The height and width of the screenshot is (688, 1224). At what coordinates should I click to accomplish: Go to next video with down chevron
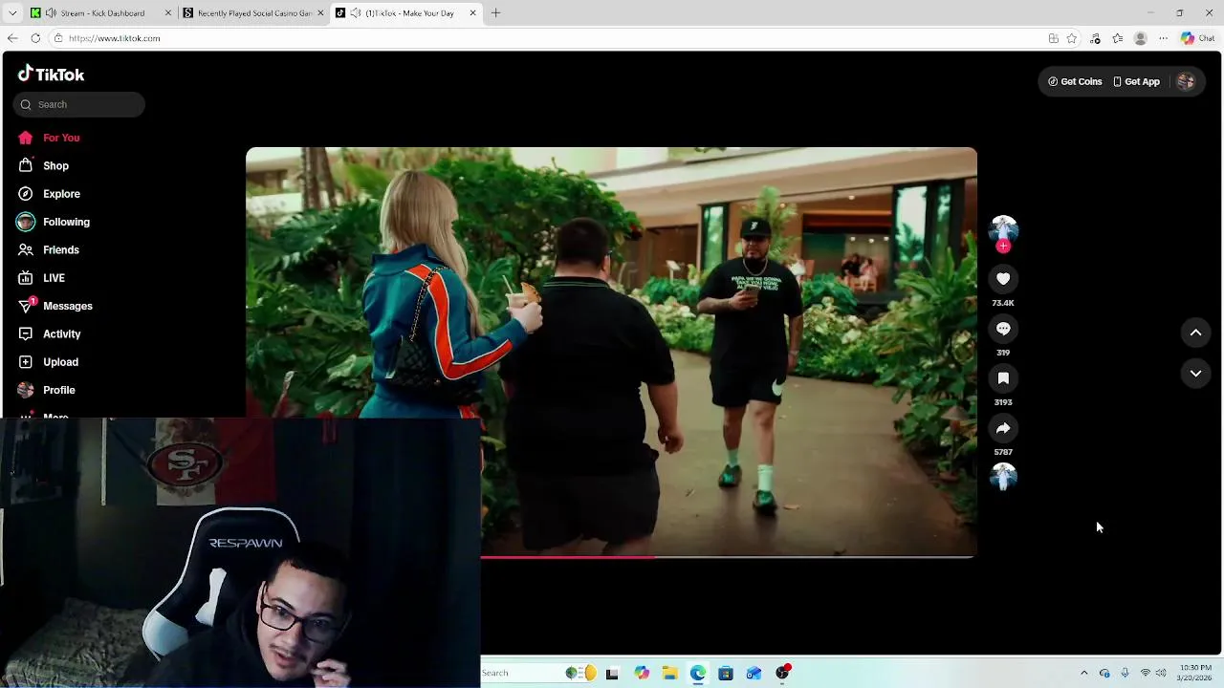pos(1195,374)
